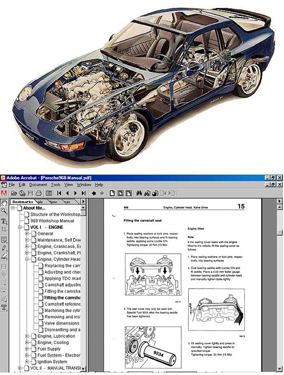The height and width of the screenshot is (375, 284).
Task: Click the Open file folder icon
Action: [14, 193]
